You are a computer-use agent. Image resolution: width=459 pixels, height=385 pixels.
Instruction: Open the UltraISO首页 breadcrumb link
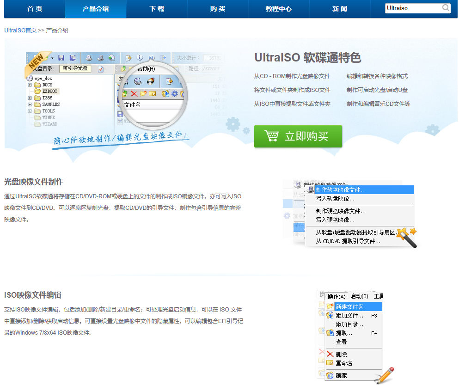[19, 31]
